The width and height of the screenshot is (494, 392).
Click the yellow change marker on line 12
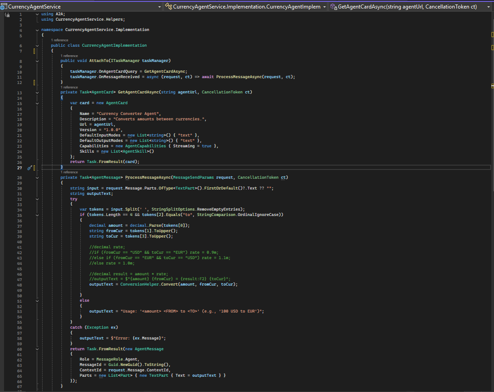35,82
